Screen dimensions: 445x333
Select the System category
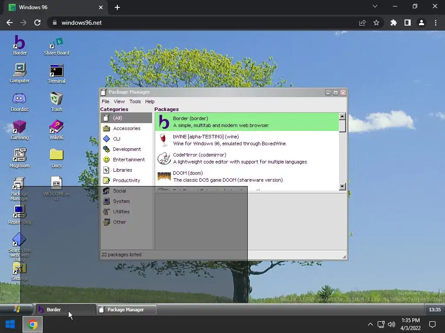[x=126, y=201]
